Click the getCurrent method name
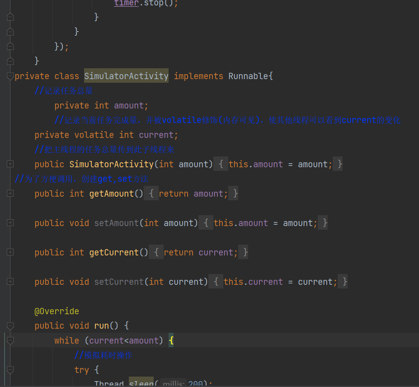The width and height of the screenshot is (419, 387). (114, 252)
